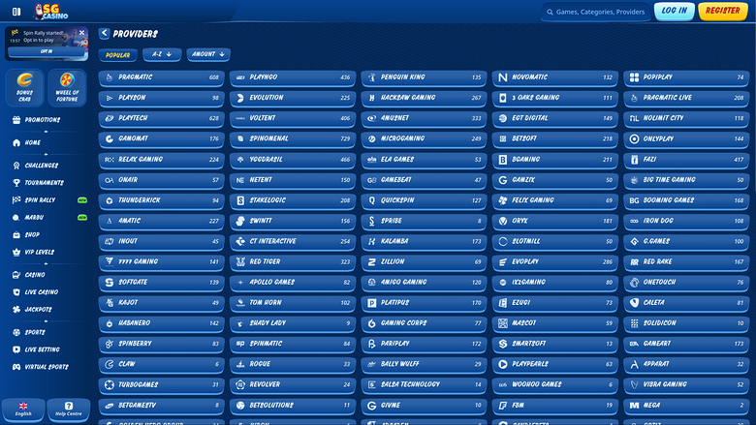The height and width of the screenshot is (425, 756).
Task: Open the Promotions menu item
Action: click(x=42, y=119)
